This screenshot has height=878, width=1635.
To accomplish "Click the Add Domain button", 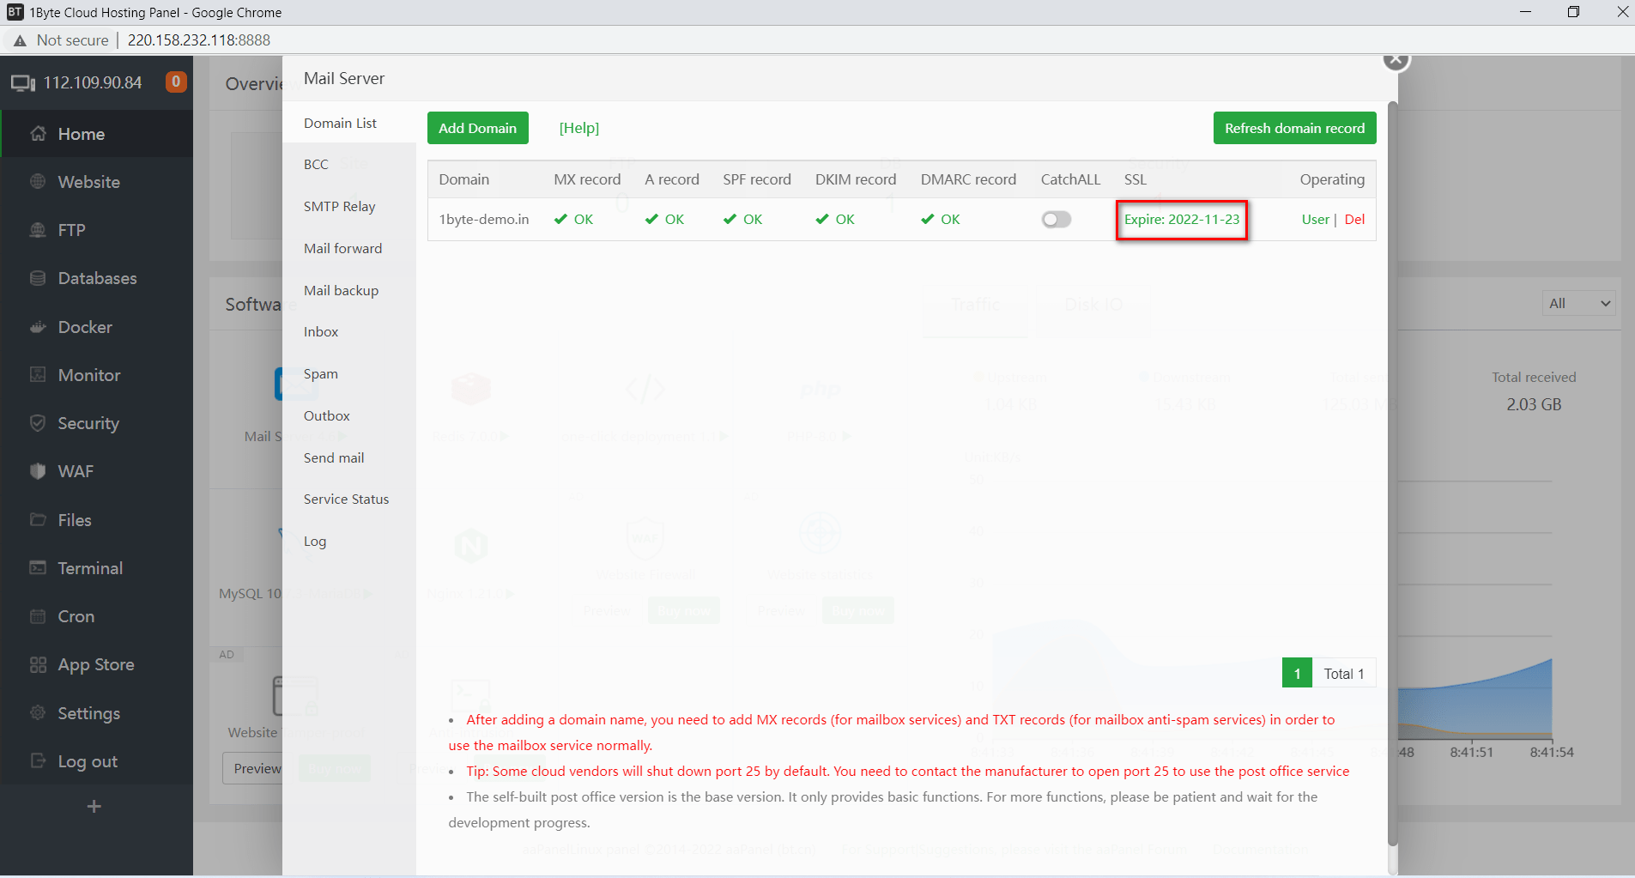I will tap(478, 128).
